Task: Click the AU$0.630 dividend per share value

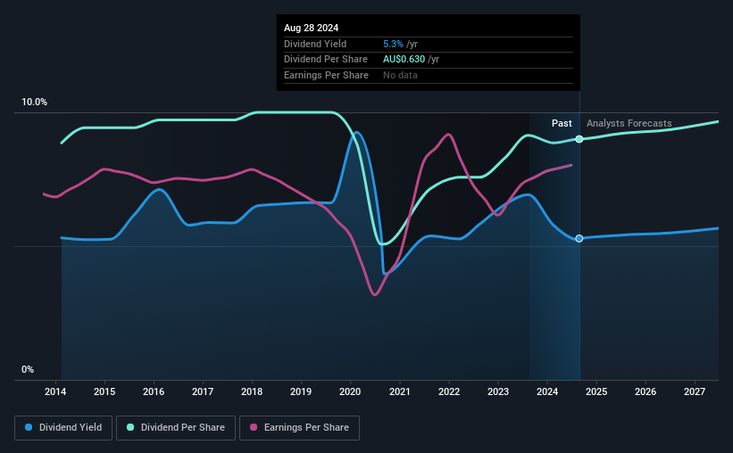Action: [404, 60]
